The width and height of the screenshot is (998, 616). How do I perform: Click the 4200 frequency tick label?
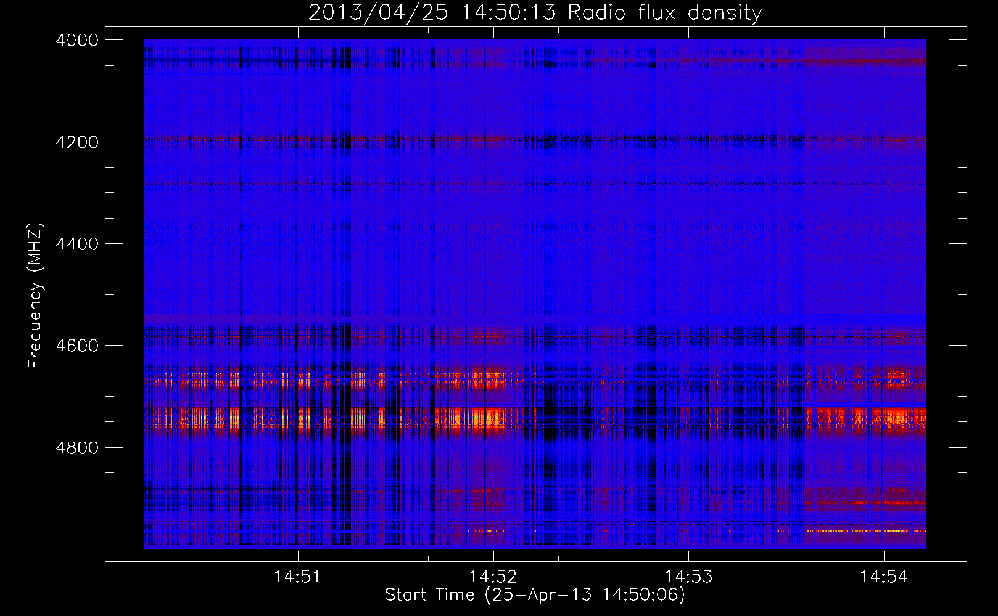(x=76, y=142)
